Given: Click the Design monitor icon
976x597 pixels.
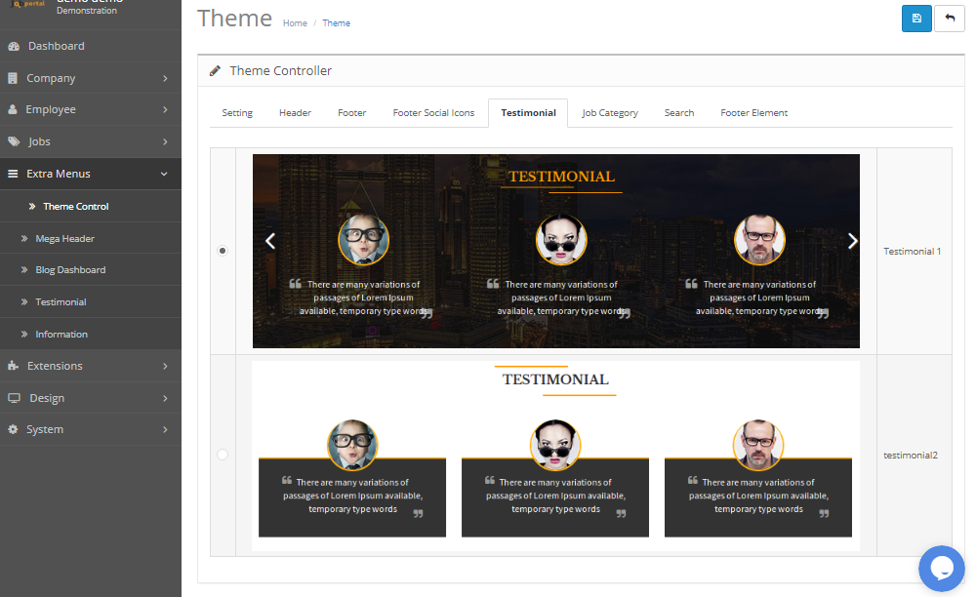Looking at the screenshot, I should pos(14,398).
